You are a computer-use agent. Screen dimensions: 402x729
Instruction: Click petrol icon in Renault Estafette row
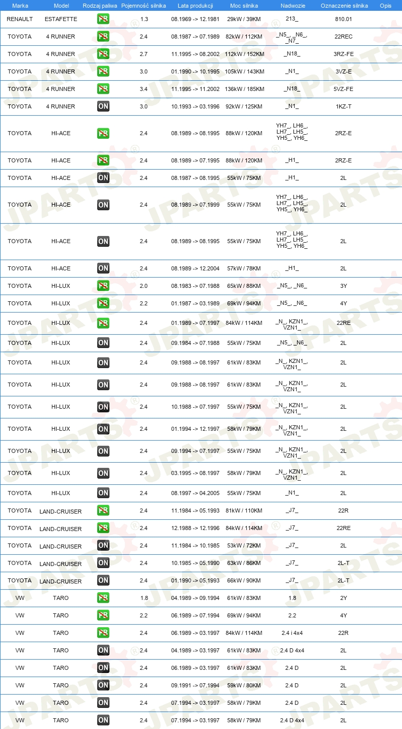pyautogui.click(x=103, y=19)
